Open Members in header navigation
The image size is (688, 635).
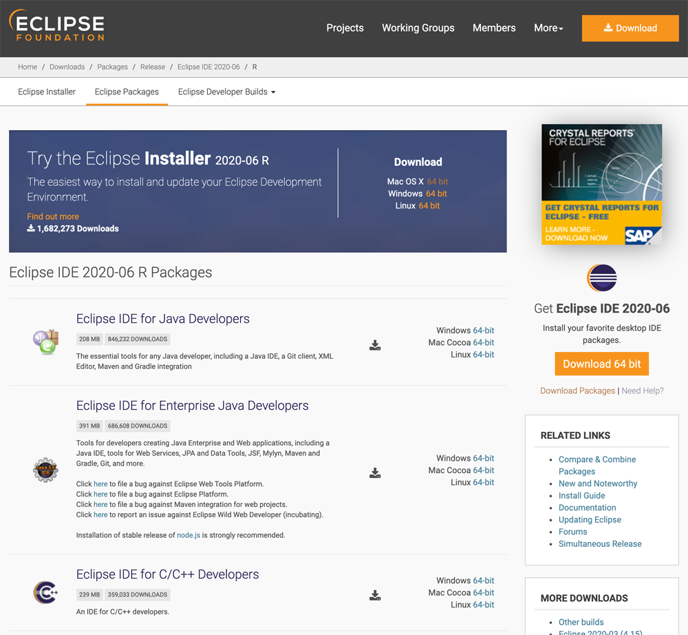(x=494, y=28)
